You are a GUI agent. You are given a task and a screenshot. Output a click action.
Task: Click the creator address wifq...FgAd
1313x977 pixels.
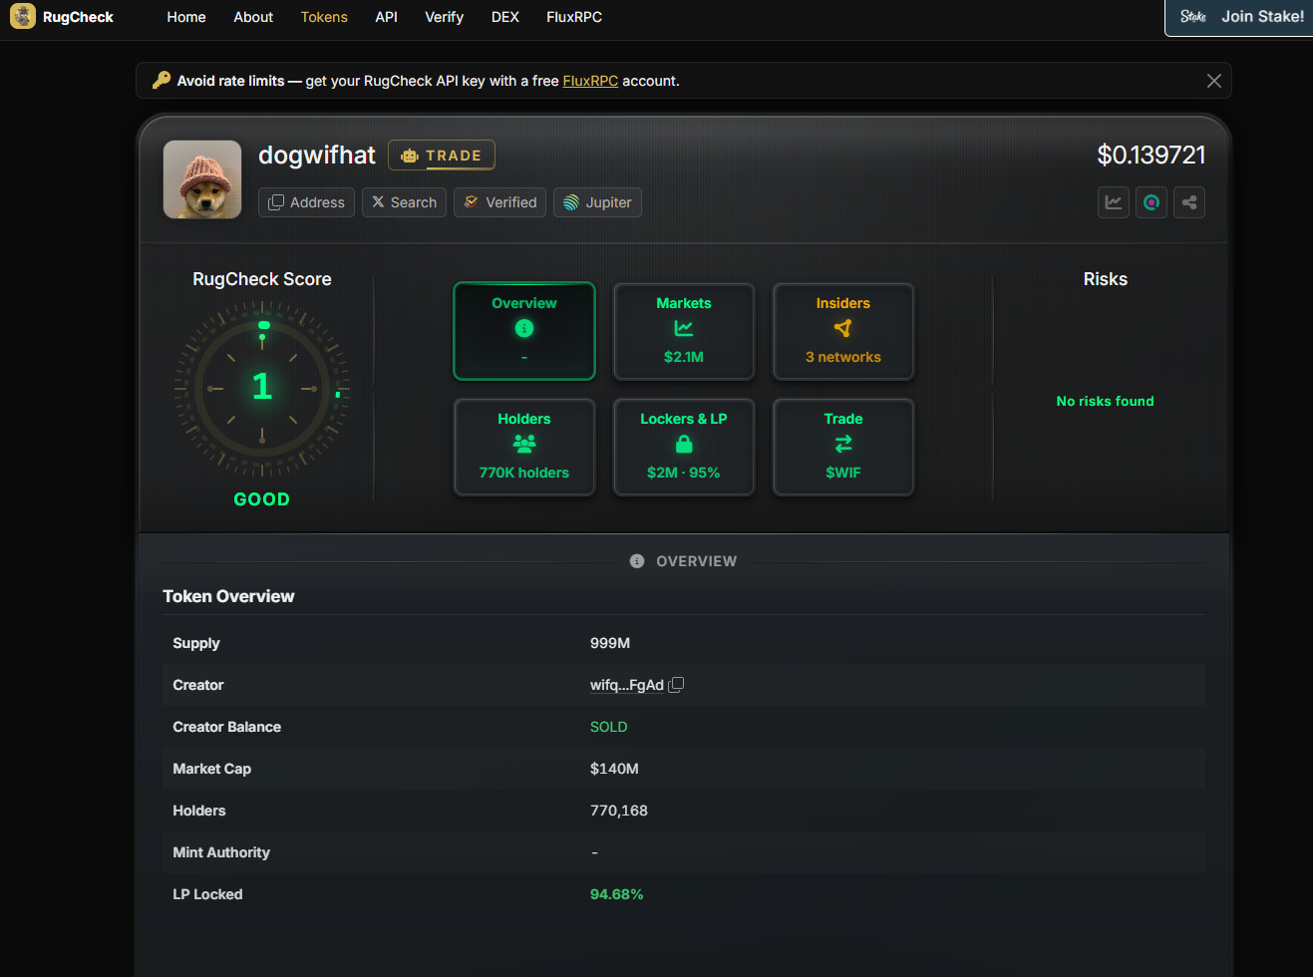pos(627,685)
